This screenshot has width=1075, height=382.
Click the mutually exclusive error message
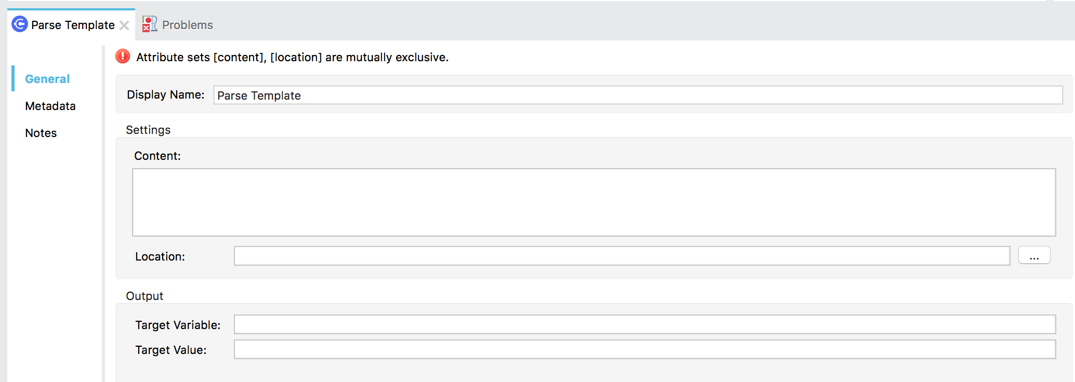(291, 57)
